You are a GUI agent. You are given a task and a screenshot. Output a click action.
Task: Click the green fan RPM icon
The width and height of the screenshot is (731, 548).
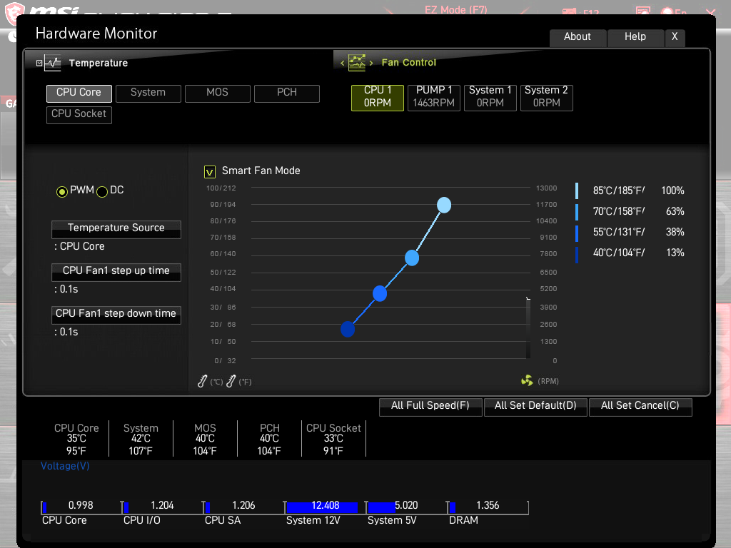[527, 381]
